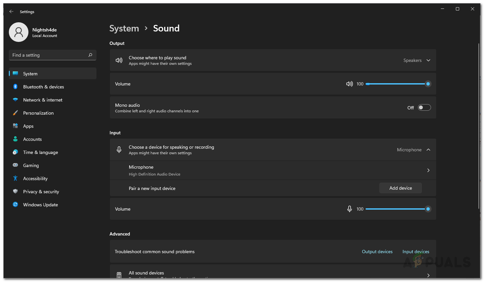
Task: Mute output using the speaker volume icon
Action: tap(349, 84)
